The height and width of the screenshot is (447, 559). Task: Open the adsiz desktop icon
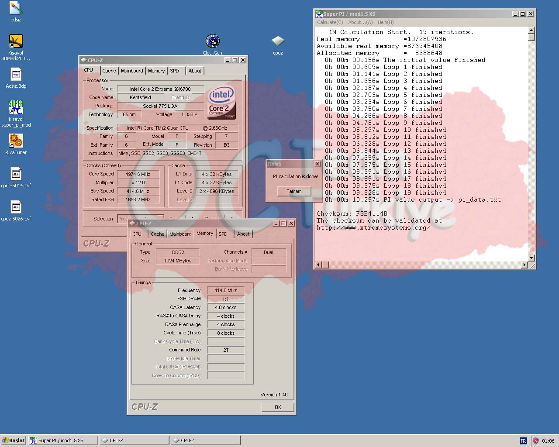16,8
